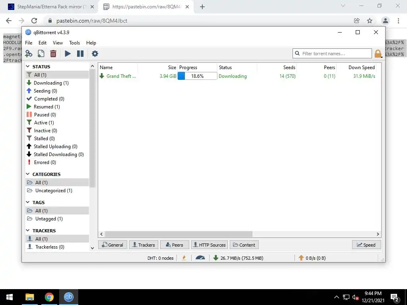The width and height of the screenshot is (407, 305).
Task: Open the Speed graph tab
Action: point(366,245)
